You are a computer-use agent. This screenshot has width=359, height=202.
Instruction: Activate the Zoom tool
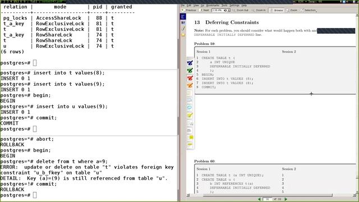pos(292,10)
